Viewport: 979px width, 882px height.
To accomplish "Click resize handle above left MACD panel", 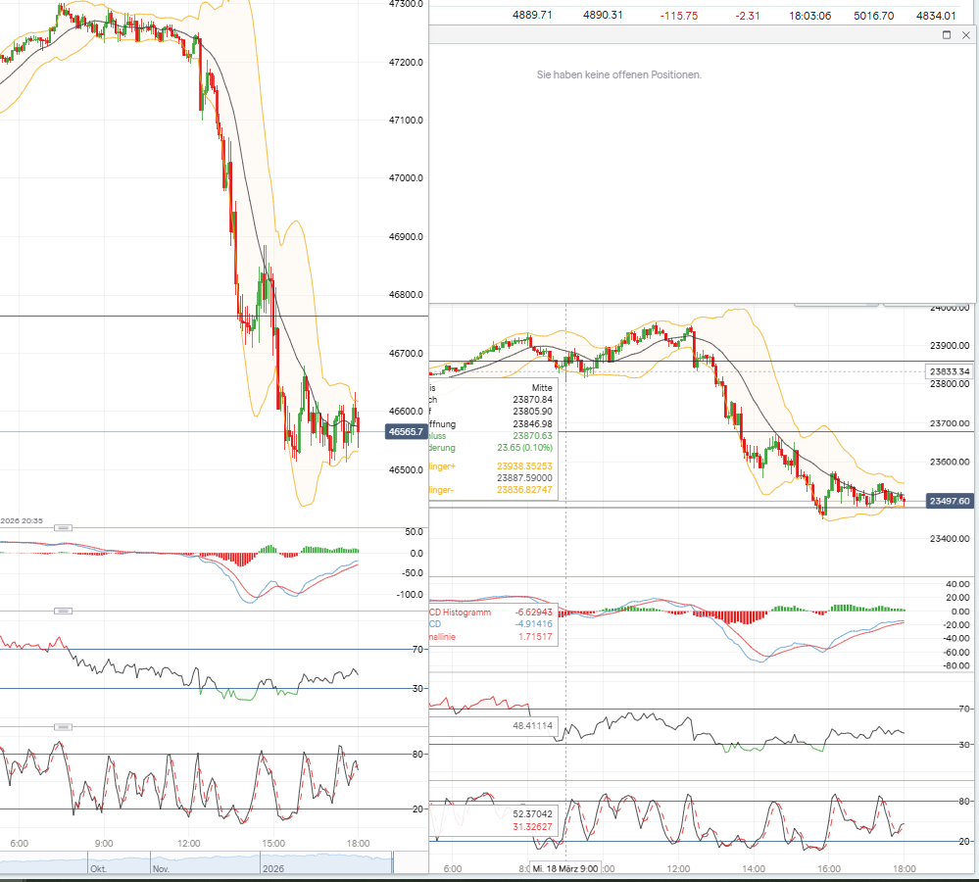I will (x=64, y=528).
